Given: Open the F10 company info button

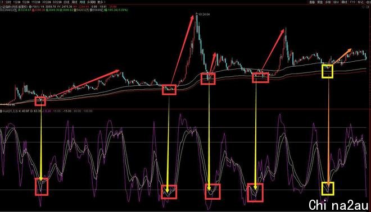Looking at the screenshot, I should click(352, 2).
